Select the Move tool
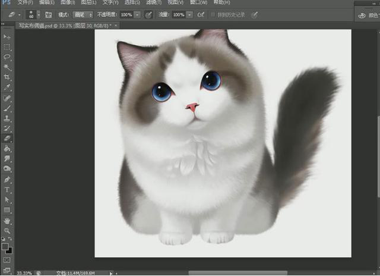 pos(7,37)
